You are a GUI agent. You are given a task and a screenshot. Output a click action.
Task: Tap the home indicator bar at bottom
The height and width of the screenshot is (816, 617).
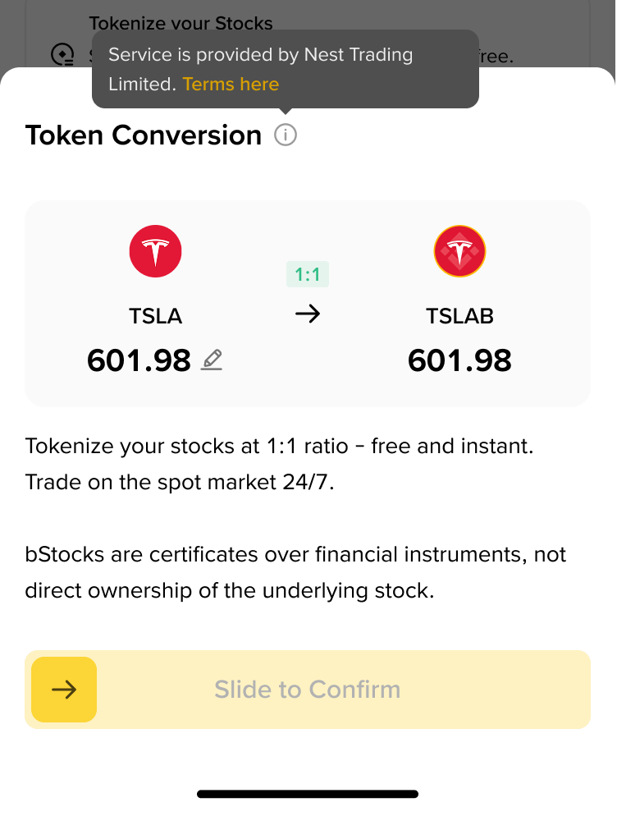pos(308,794)
